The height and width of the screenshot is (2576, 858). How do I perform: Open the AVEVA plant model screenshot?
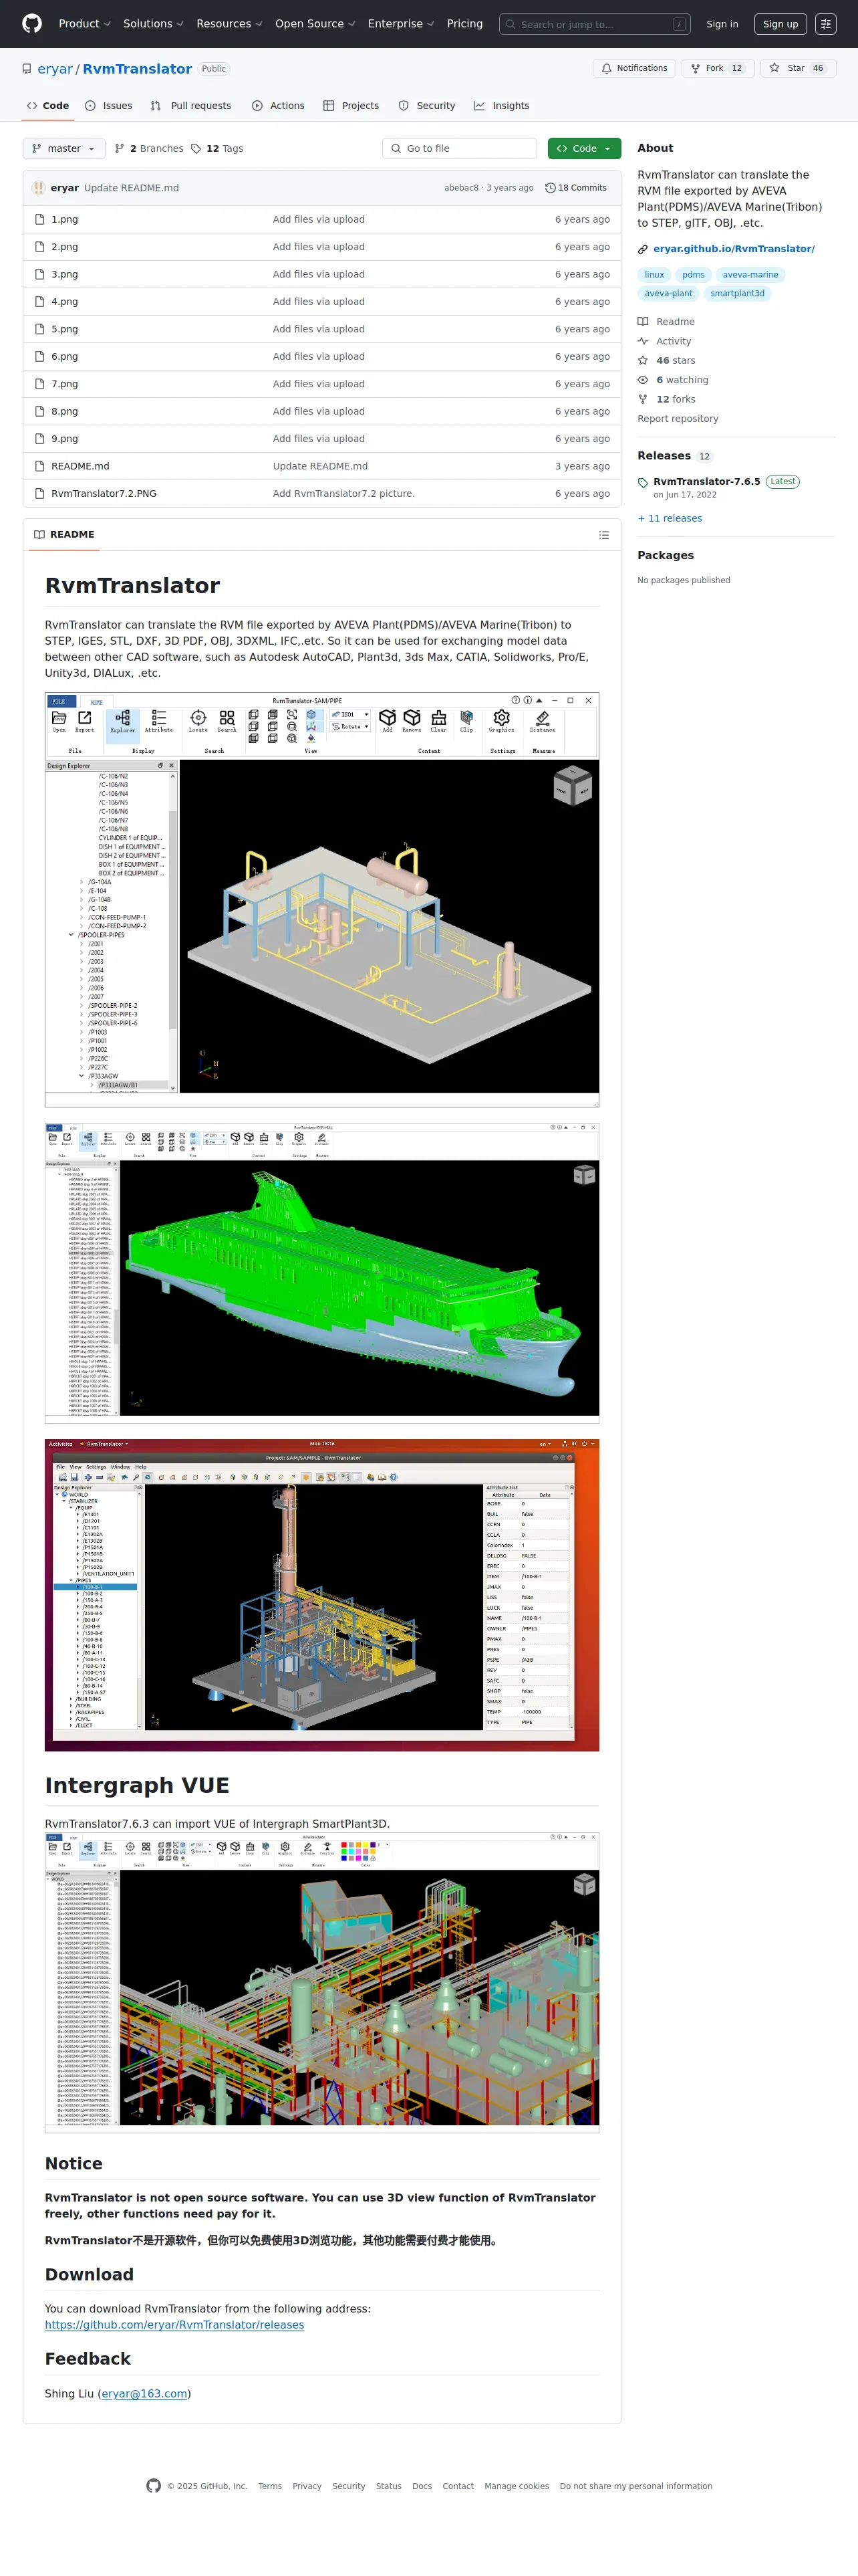point(321,900)
